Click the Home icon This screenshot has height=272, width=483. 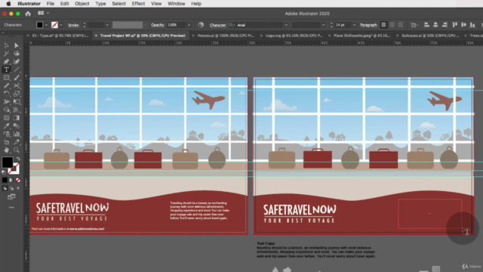click(28, 14)
